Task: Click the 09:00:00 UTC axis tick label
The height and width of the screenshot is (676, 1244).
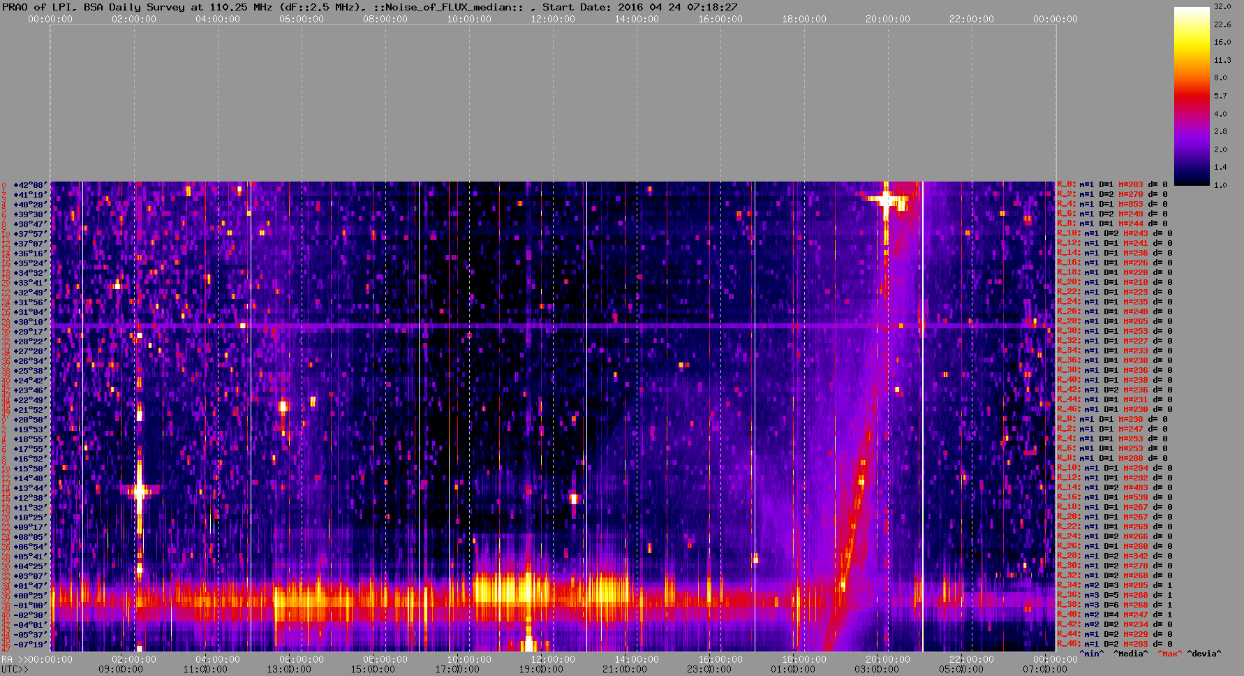Action: (x=120, y=669)
